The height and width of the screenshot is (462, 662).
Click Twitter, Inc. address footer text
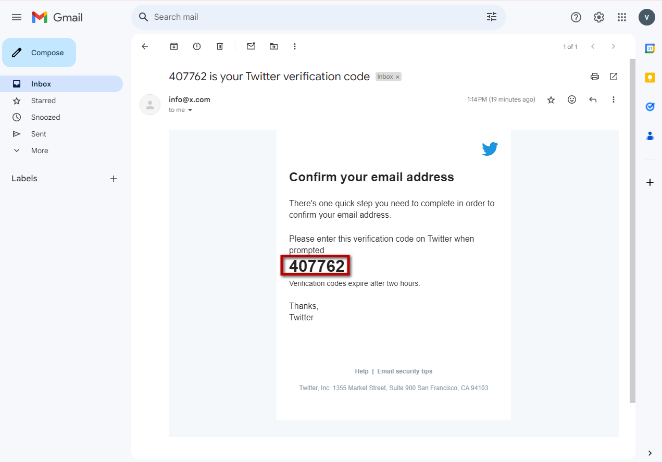394,388
